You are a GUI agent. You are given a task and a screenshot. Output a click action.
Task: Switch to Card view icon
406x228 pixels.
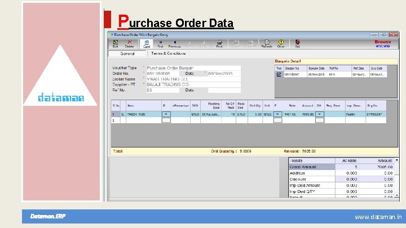point(147,44)
